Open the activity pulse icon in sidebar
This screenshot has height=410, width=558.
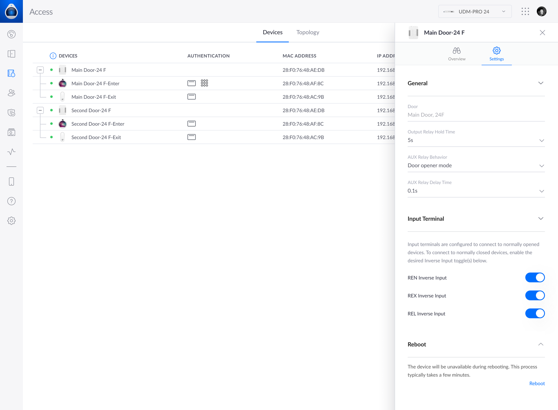[11, 152]
